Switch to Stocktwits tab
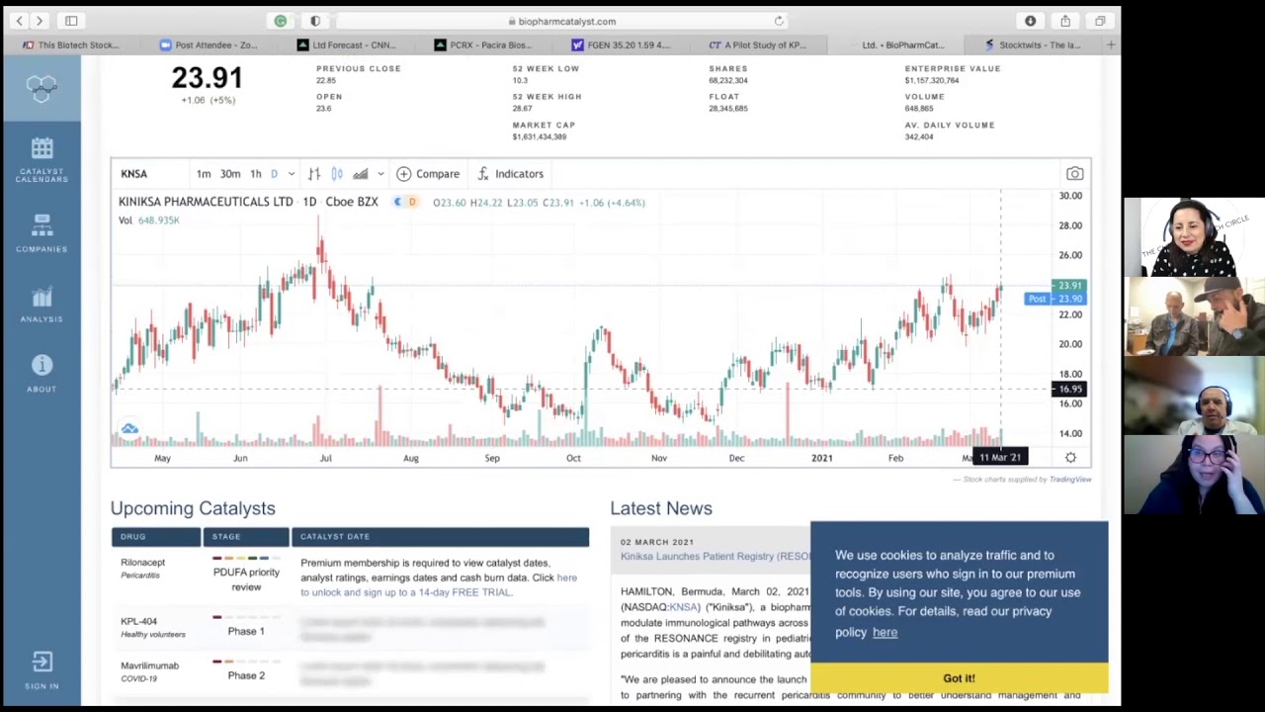This screenshot has width=1265, height=712. point(1033,44)
